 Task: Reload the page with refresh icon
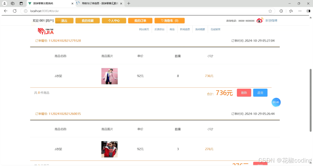14,11
